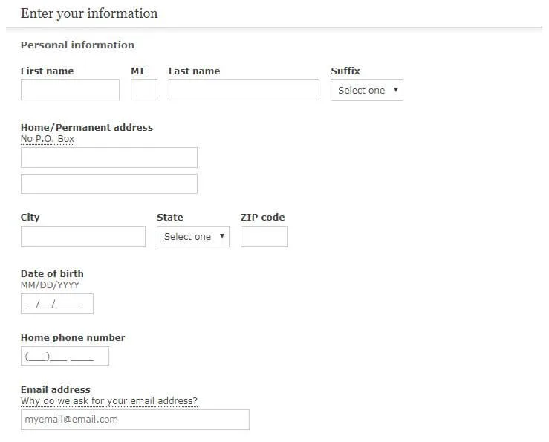This screenshot has width=549, height=442.
Task: Click the "First name" label
Action: [47, 71]
